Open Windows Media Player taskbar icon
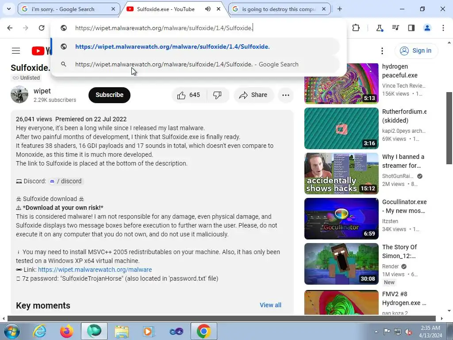Viewport: 453px width, 340px height. point(149,331)
